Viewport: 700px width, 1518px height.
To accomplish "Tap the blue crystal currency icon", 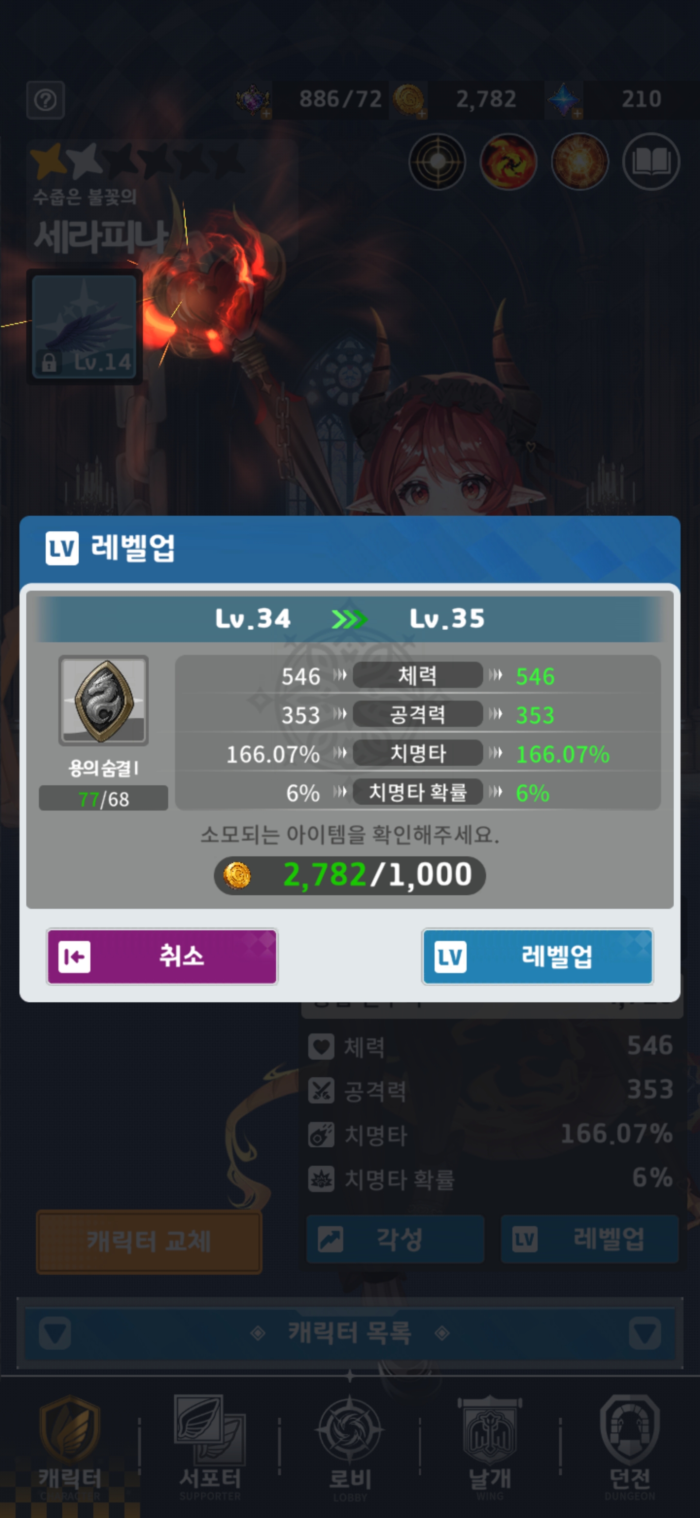I will 564,100.
